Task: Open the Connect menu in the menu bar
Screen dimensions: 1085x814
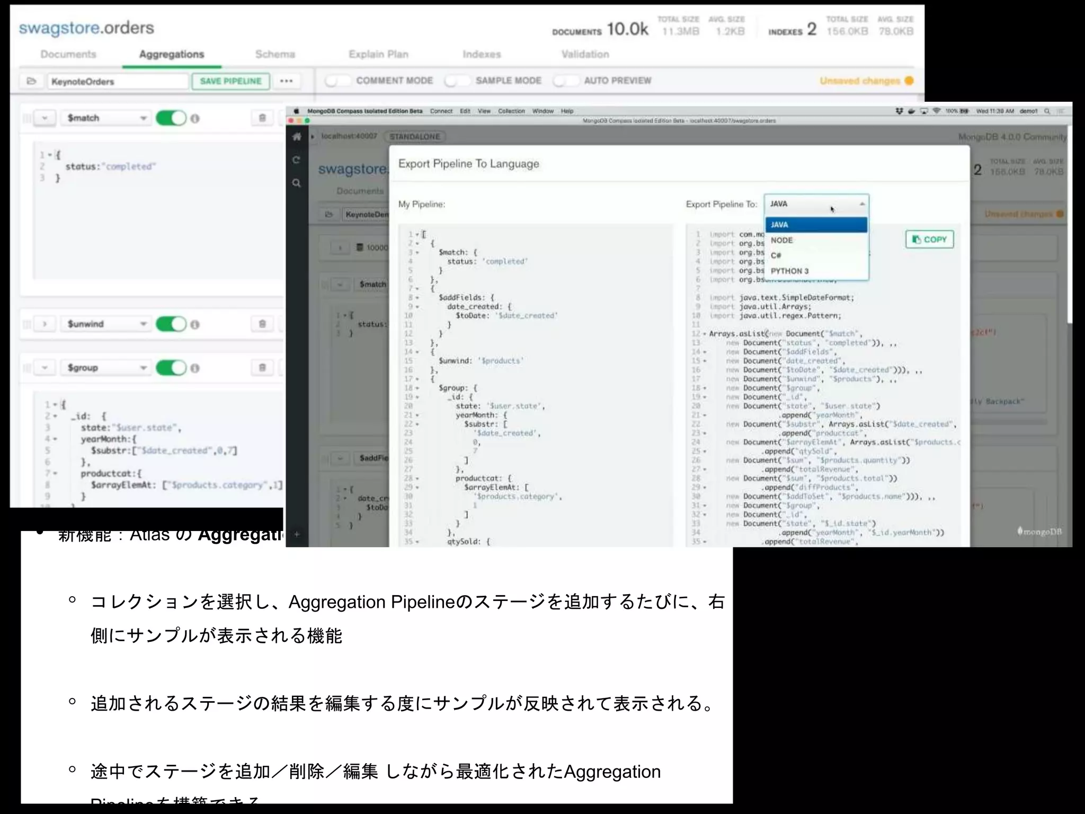Action: [441, 111]
